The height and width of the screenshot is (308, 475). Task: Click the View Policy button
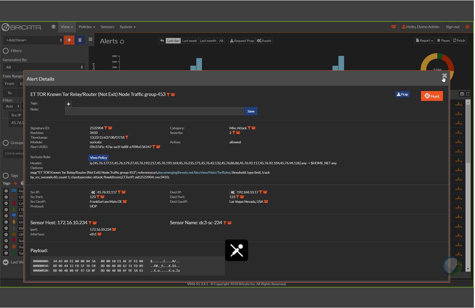pyautogui.click(x=98, y=158)
